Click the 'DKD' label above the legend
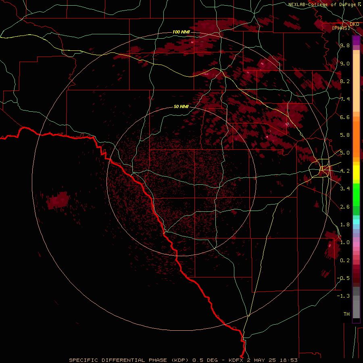 point(355,24)
